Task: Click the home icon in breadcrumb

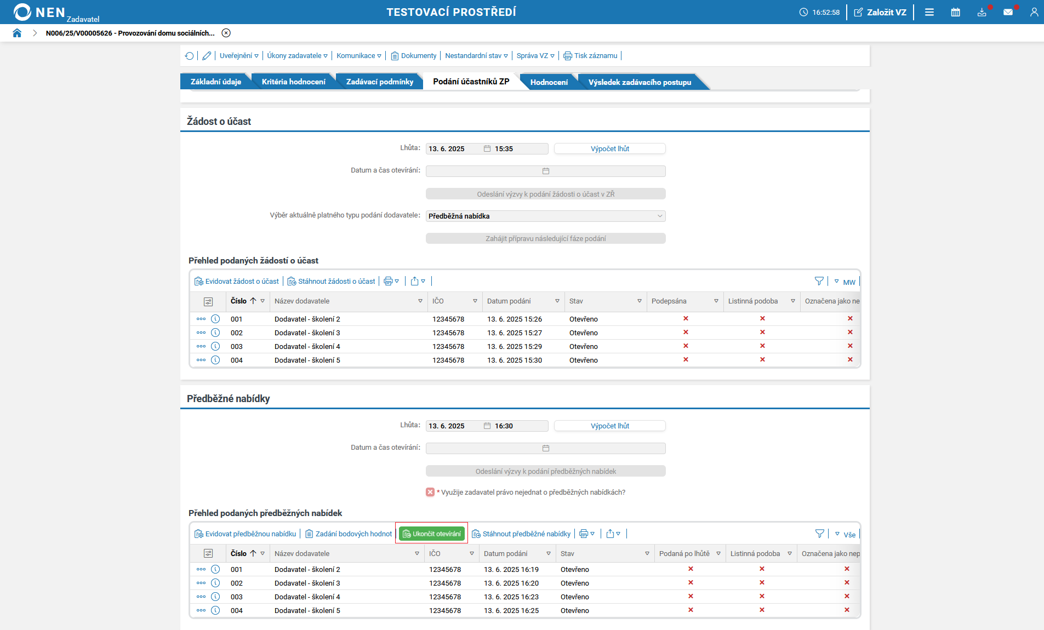Action: [17, 33]
